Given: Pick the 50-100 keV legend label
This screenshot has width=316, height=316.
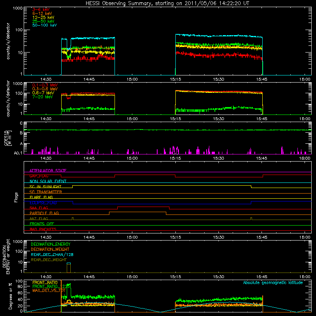Looking at the screenshot, I should 44,25.
